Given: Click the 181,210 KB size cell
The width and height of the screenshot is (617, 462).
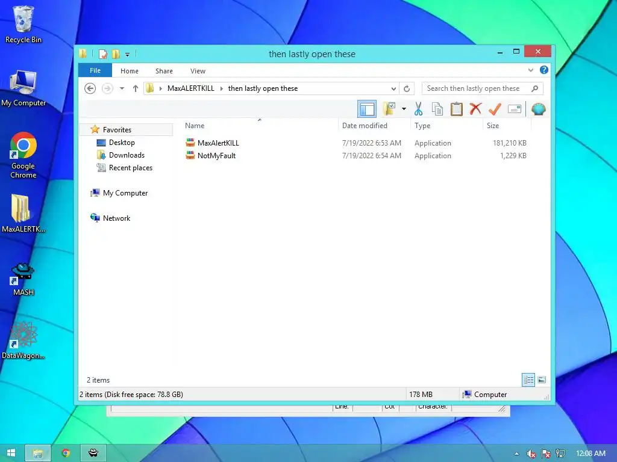Looking at the screenshot, I should (x=510, y=143).
